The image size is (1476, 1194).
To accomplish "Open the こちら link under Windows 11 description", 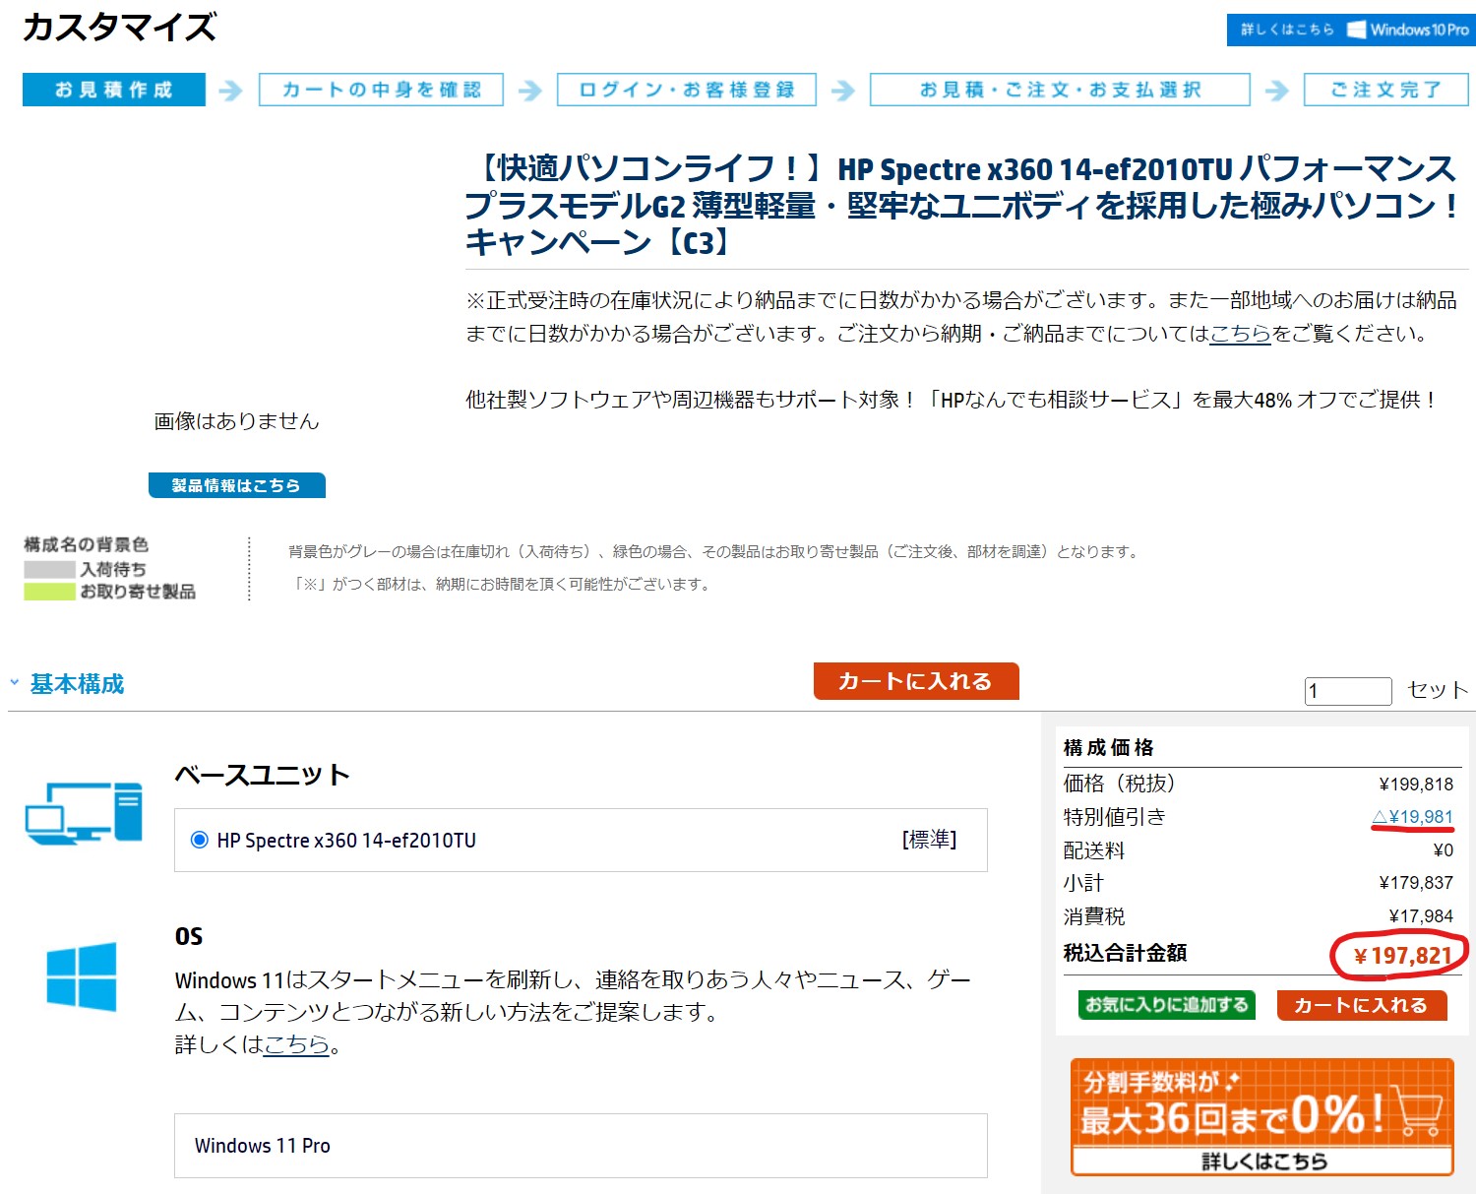I will pyautogui.click(x=296, y=1044).
